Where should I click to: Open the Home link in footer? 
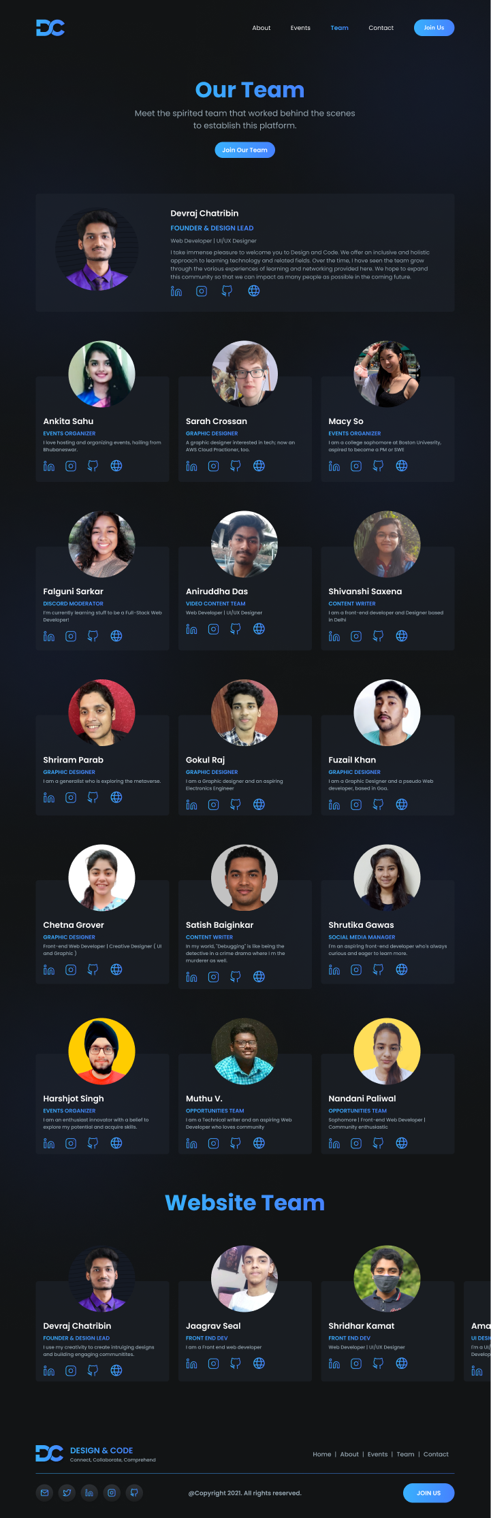(322, 1454)
